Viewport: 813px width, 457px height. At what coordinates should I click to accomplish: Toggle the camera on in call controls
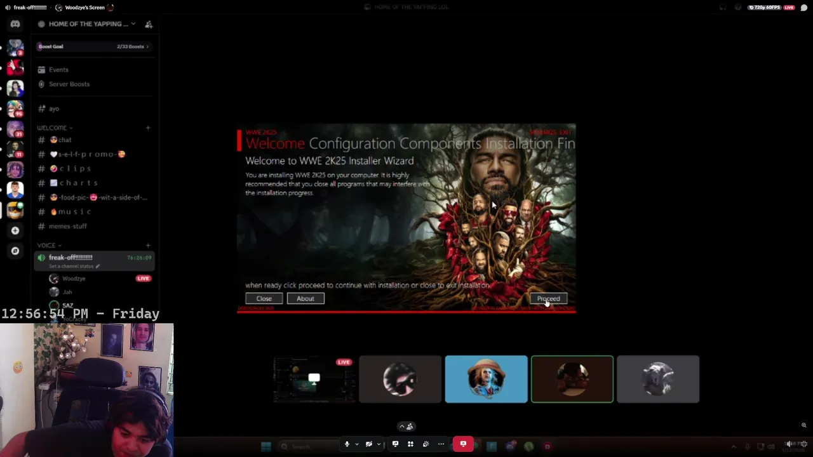(x=368, y=444)
